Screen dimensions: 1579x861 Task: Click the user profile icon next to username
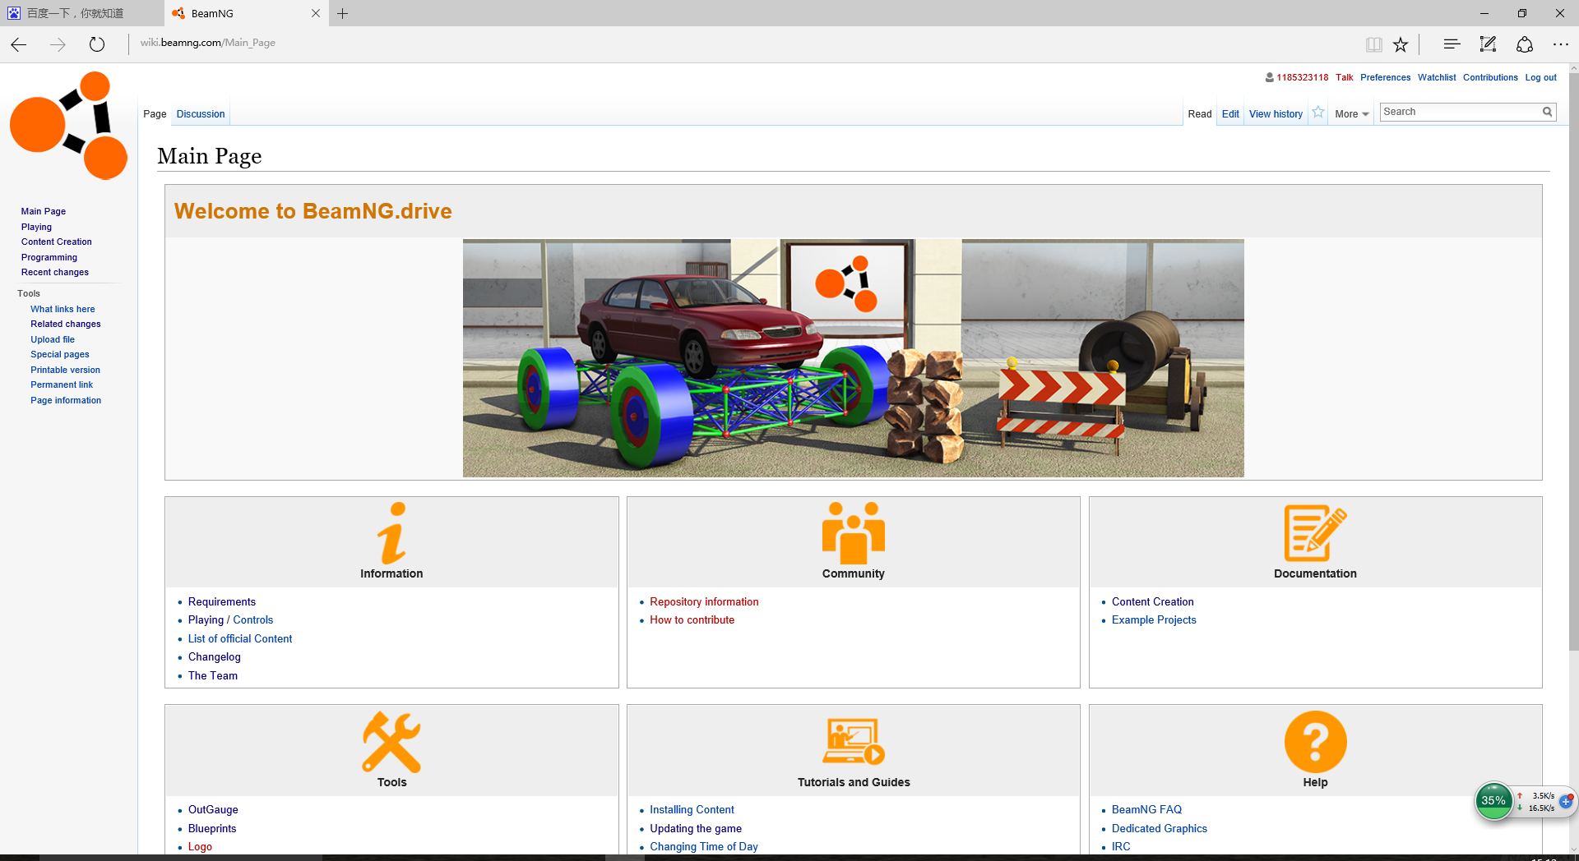tap(1270, 77)
